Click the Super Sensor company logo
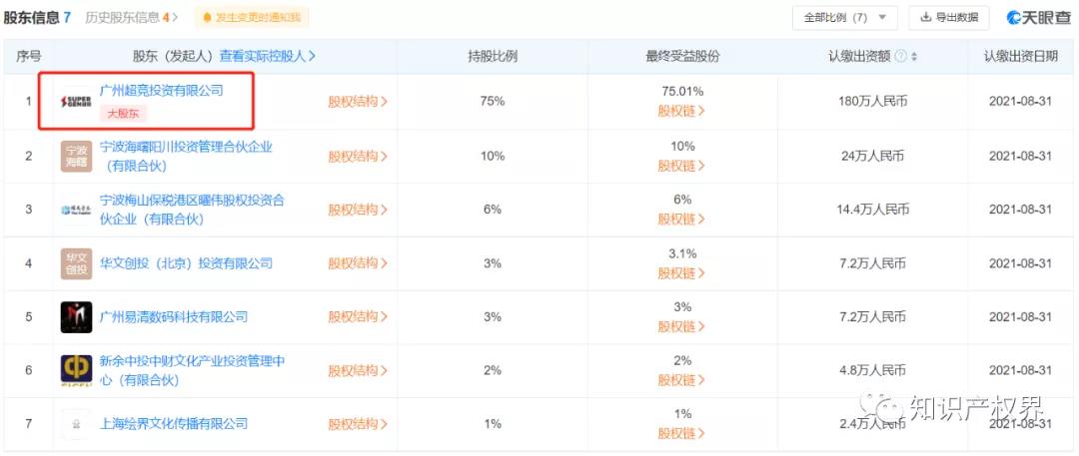This screenshot has width=1079, height=456. tap(76, 101)
